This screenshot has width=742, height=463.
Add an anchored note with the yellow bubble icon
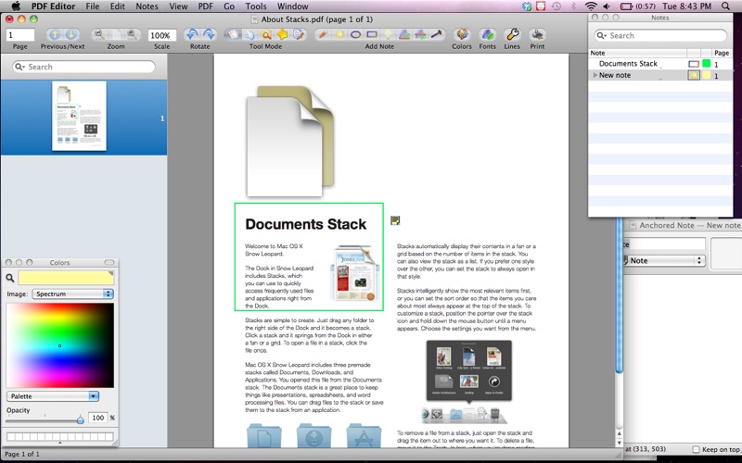[x=339, y=34]
